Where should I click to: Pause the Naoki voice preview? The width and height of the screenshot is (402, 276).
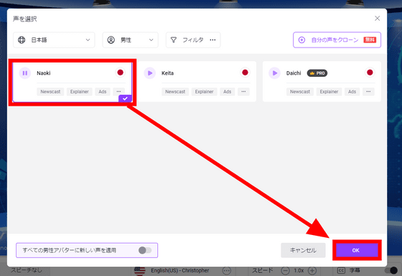coord(25,73)
